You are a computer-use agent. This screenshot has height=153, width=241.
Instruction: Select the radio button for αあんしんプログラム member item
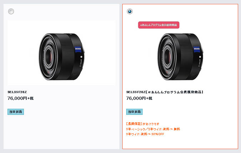[130, 11]
